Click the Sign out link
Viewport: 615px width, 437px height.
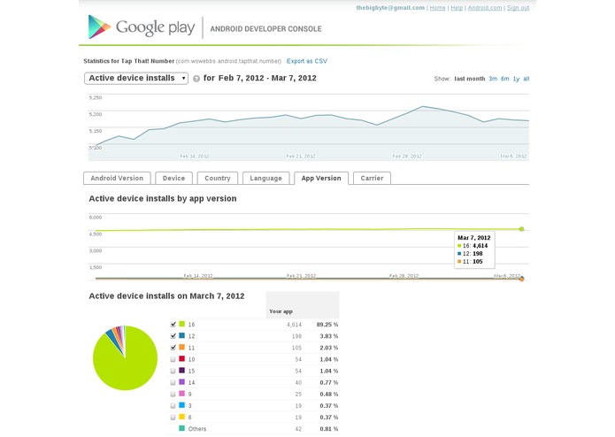(518, 8)
